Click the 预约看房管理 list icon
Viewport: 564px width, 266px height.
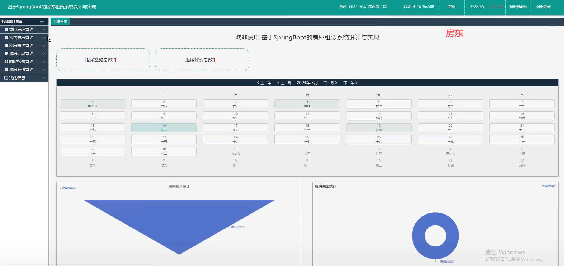(x=6, y=37)
